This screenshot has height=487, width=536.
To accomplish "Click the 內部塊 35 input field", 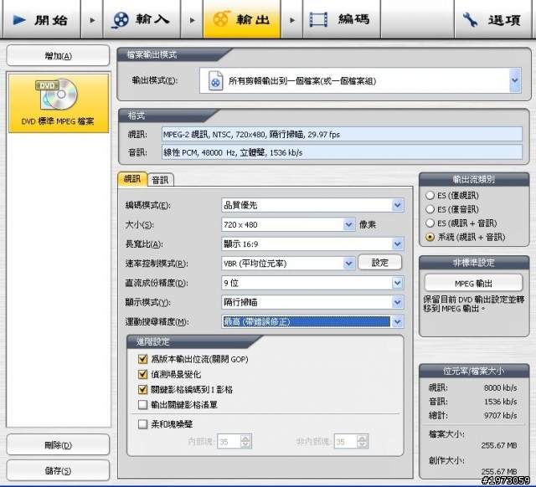I will coord(229,442).
